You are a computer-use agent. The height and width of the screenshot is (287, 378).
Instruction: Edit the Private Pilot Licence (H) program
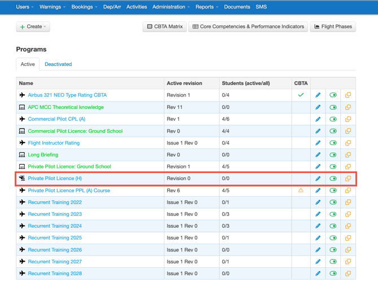318,179
